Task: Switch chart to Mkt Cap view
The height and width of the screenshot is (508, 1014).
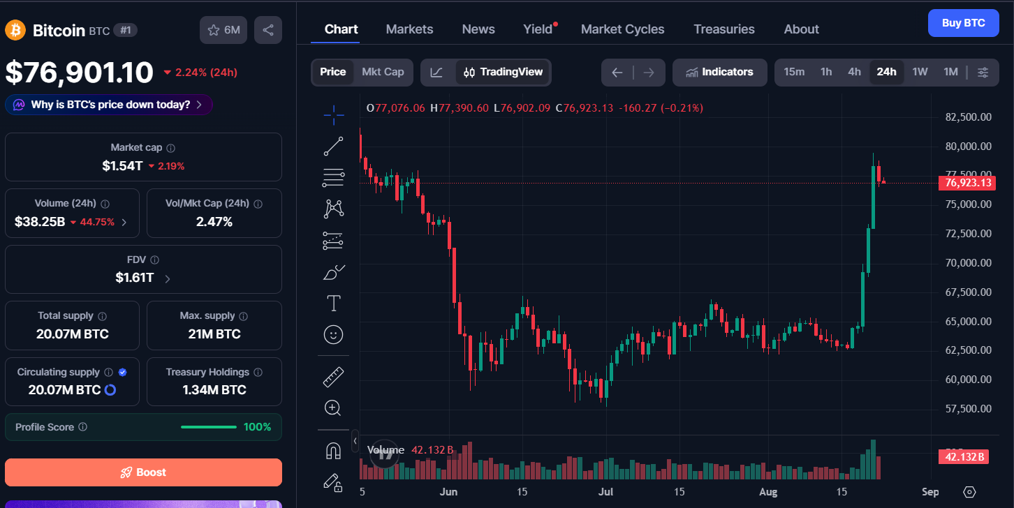Action: coord(383,72)
